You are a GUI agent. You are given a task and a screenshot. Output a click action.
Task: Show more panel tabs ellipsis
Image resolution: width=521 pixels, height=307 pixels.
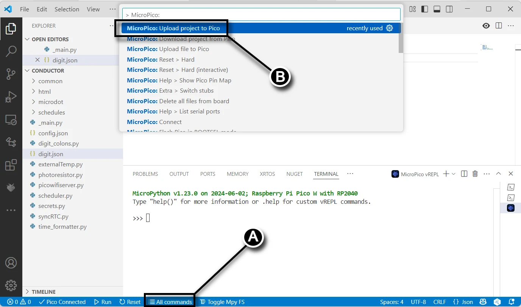[350, 174]
